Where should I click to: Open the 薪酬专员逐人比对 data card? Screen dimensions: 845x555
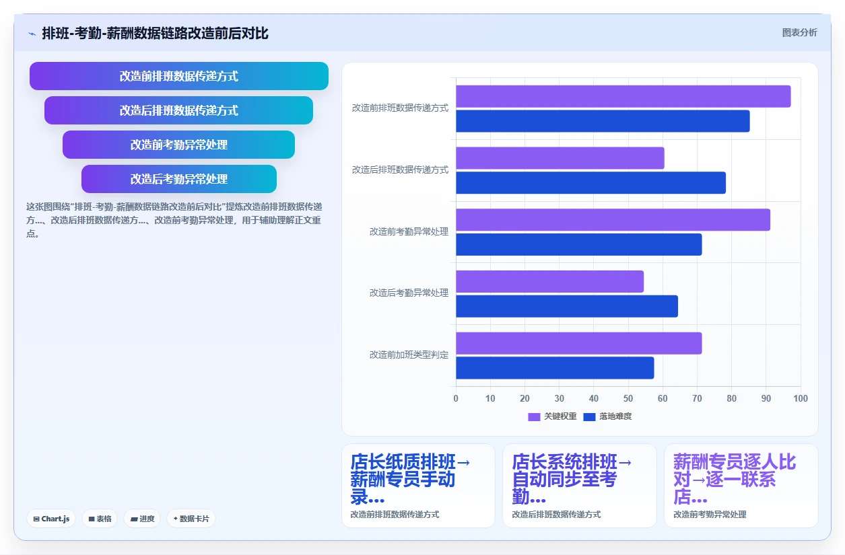pos(741,486)
